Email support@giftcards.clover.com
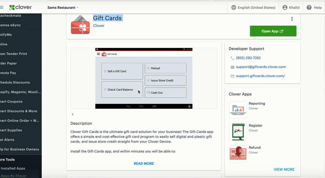Image resolution: width=325 pixels, height=178 pixels. click(261, 67)
